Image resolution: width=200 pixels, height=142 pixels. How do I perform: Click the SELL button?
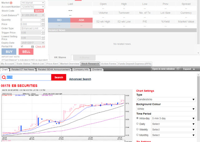pyautogui.click(x=26, y=52)
